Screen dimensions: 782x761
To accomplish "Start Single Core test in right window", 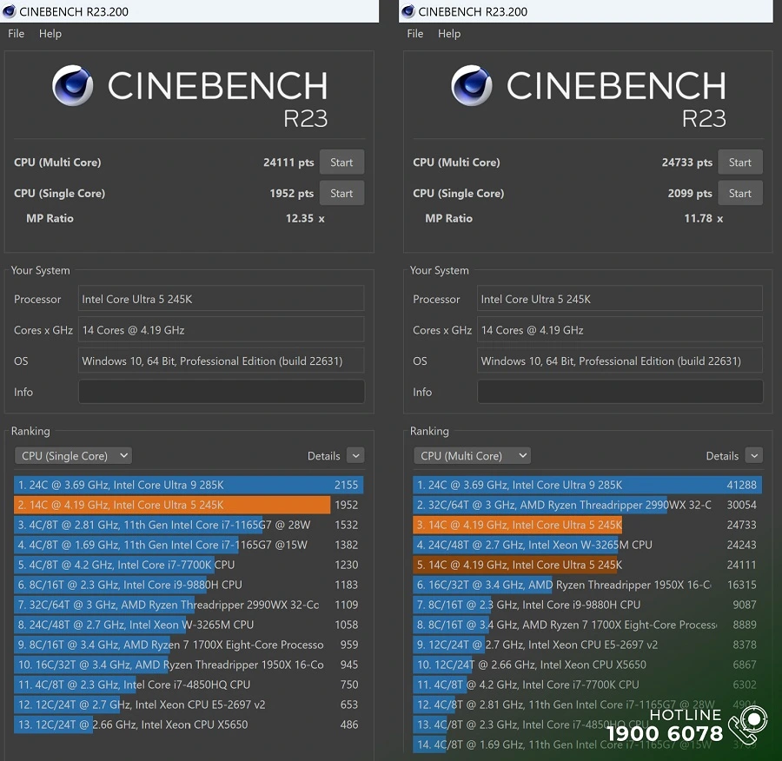I will pos(740,193).
